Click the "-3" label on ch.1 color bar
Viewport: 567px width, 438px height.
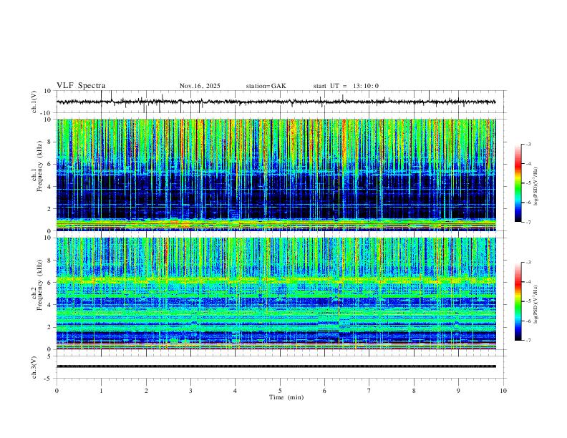coord(528,144)
